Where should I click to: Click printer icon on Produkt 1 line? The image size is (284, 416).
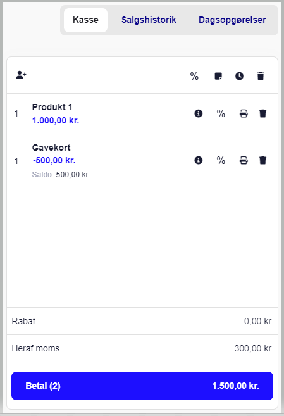point(244,113)
